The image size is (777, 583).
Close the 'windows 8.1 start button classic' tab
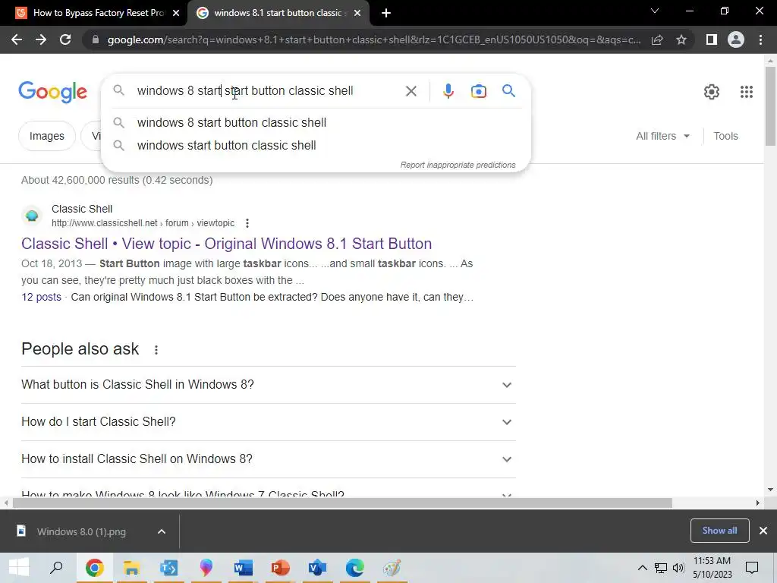pos(357,14)
